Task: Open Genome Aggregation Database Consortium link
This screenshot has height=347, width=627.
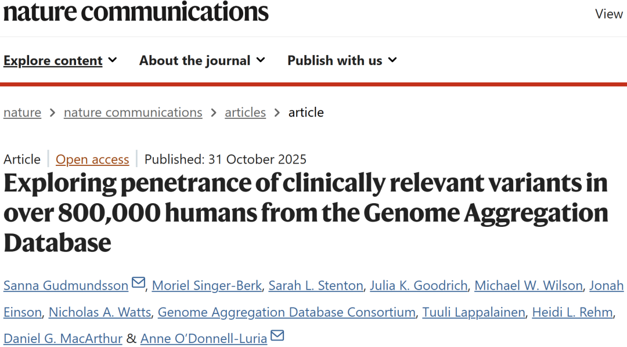Action: tap(287, 312)
